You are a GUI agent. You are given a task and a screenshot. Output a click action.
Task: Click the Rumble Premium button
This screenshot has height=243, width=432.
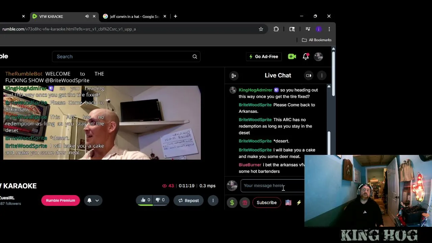[60, 200]
